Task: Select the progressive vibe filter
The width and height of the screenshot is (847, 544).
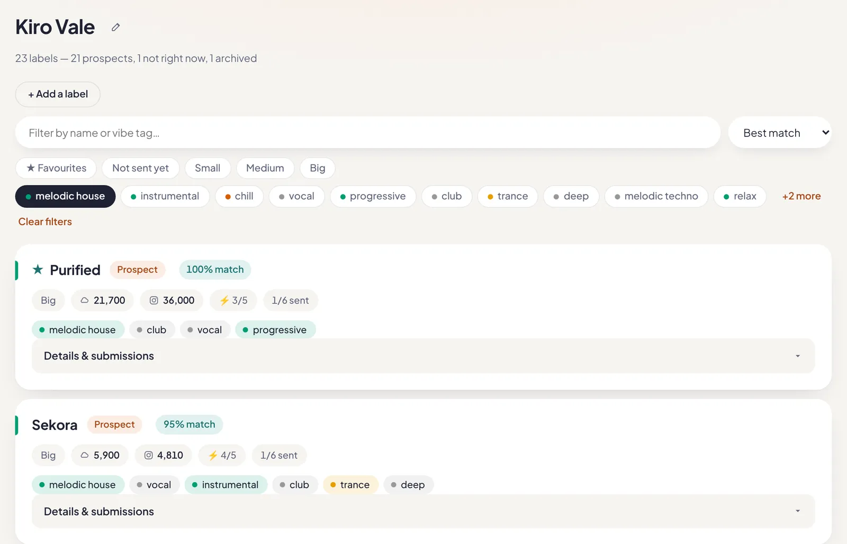Action: (x=373, y=196)
